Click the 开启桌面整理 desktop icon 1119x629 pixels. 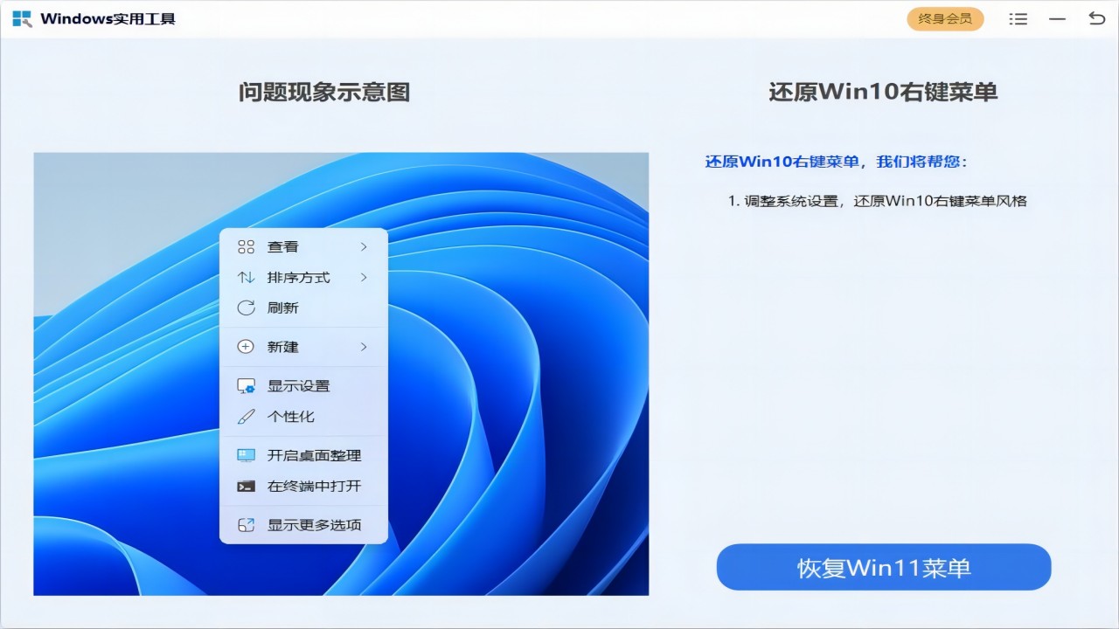(246, 455)
